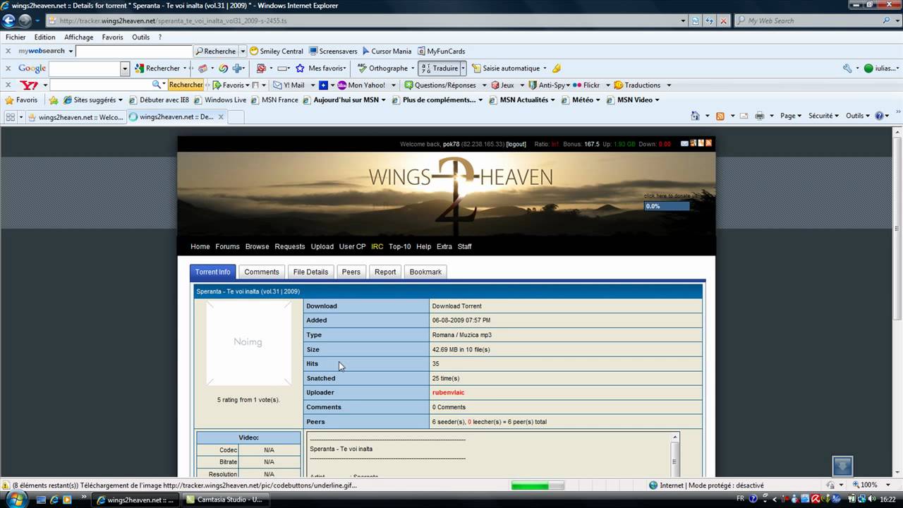The image size is (903, 508).
Task: Click the compatibility view icon beside address bar
Action: point(697,20)
